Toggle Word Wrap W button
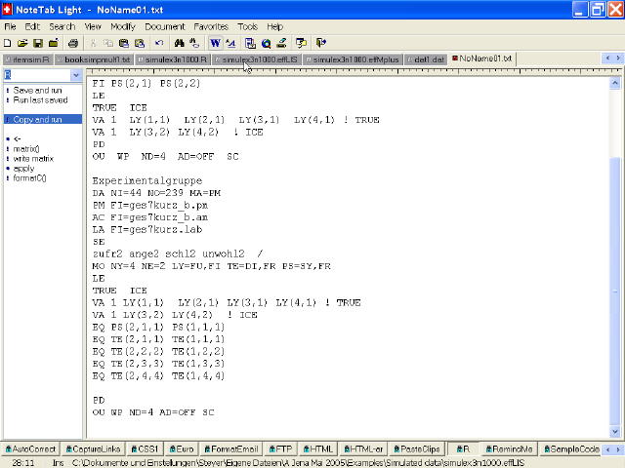625x468 pixels. pyautogui.click(x=215, y=43)
